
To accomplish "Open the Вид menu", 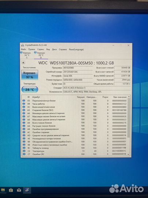I will tap(48, 49).
